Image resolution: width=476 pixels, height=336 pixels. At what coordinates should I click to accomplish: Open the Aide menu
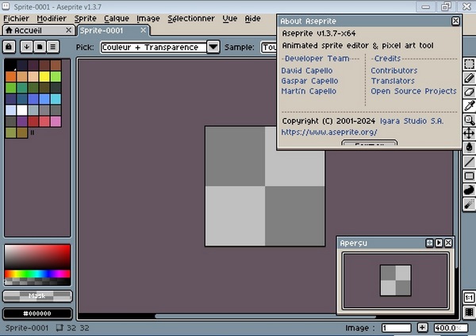pos(252,18)
